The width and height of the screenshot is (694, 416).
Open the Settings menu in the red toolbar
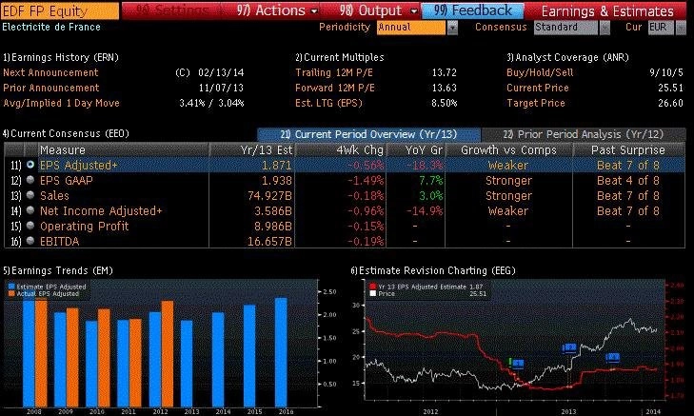172,10
